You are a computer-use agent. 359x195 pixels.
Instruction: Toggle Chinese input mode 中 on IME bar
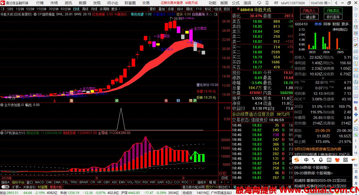[306, 160]
